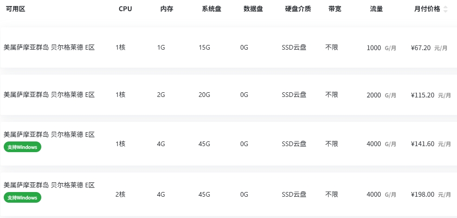The height and width of the screenshot is (218, 457).
Task: Click the 硬盘介质 column header
Action: point(298,9)
